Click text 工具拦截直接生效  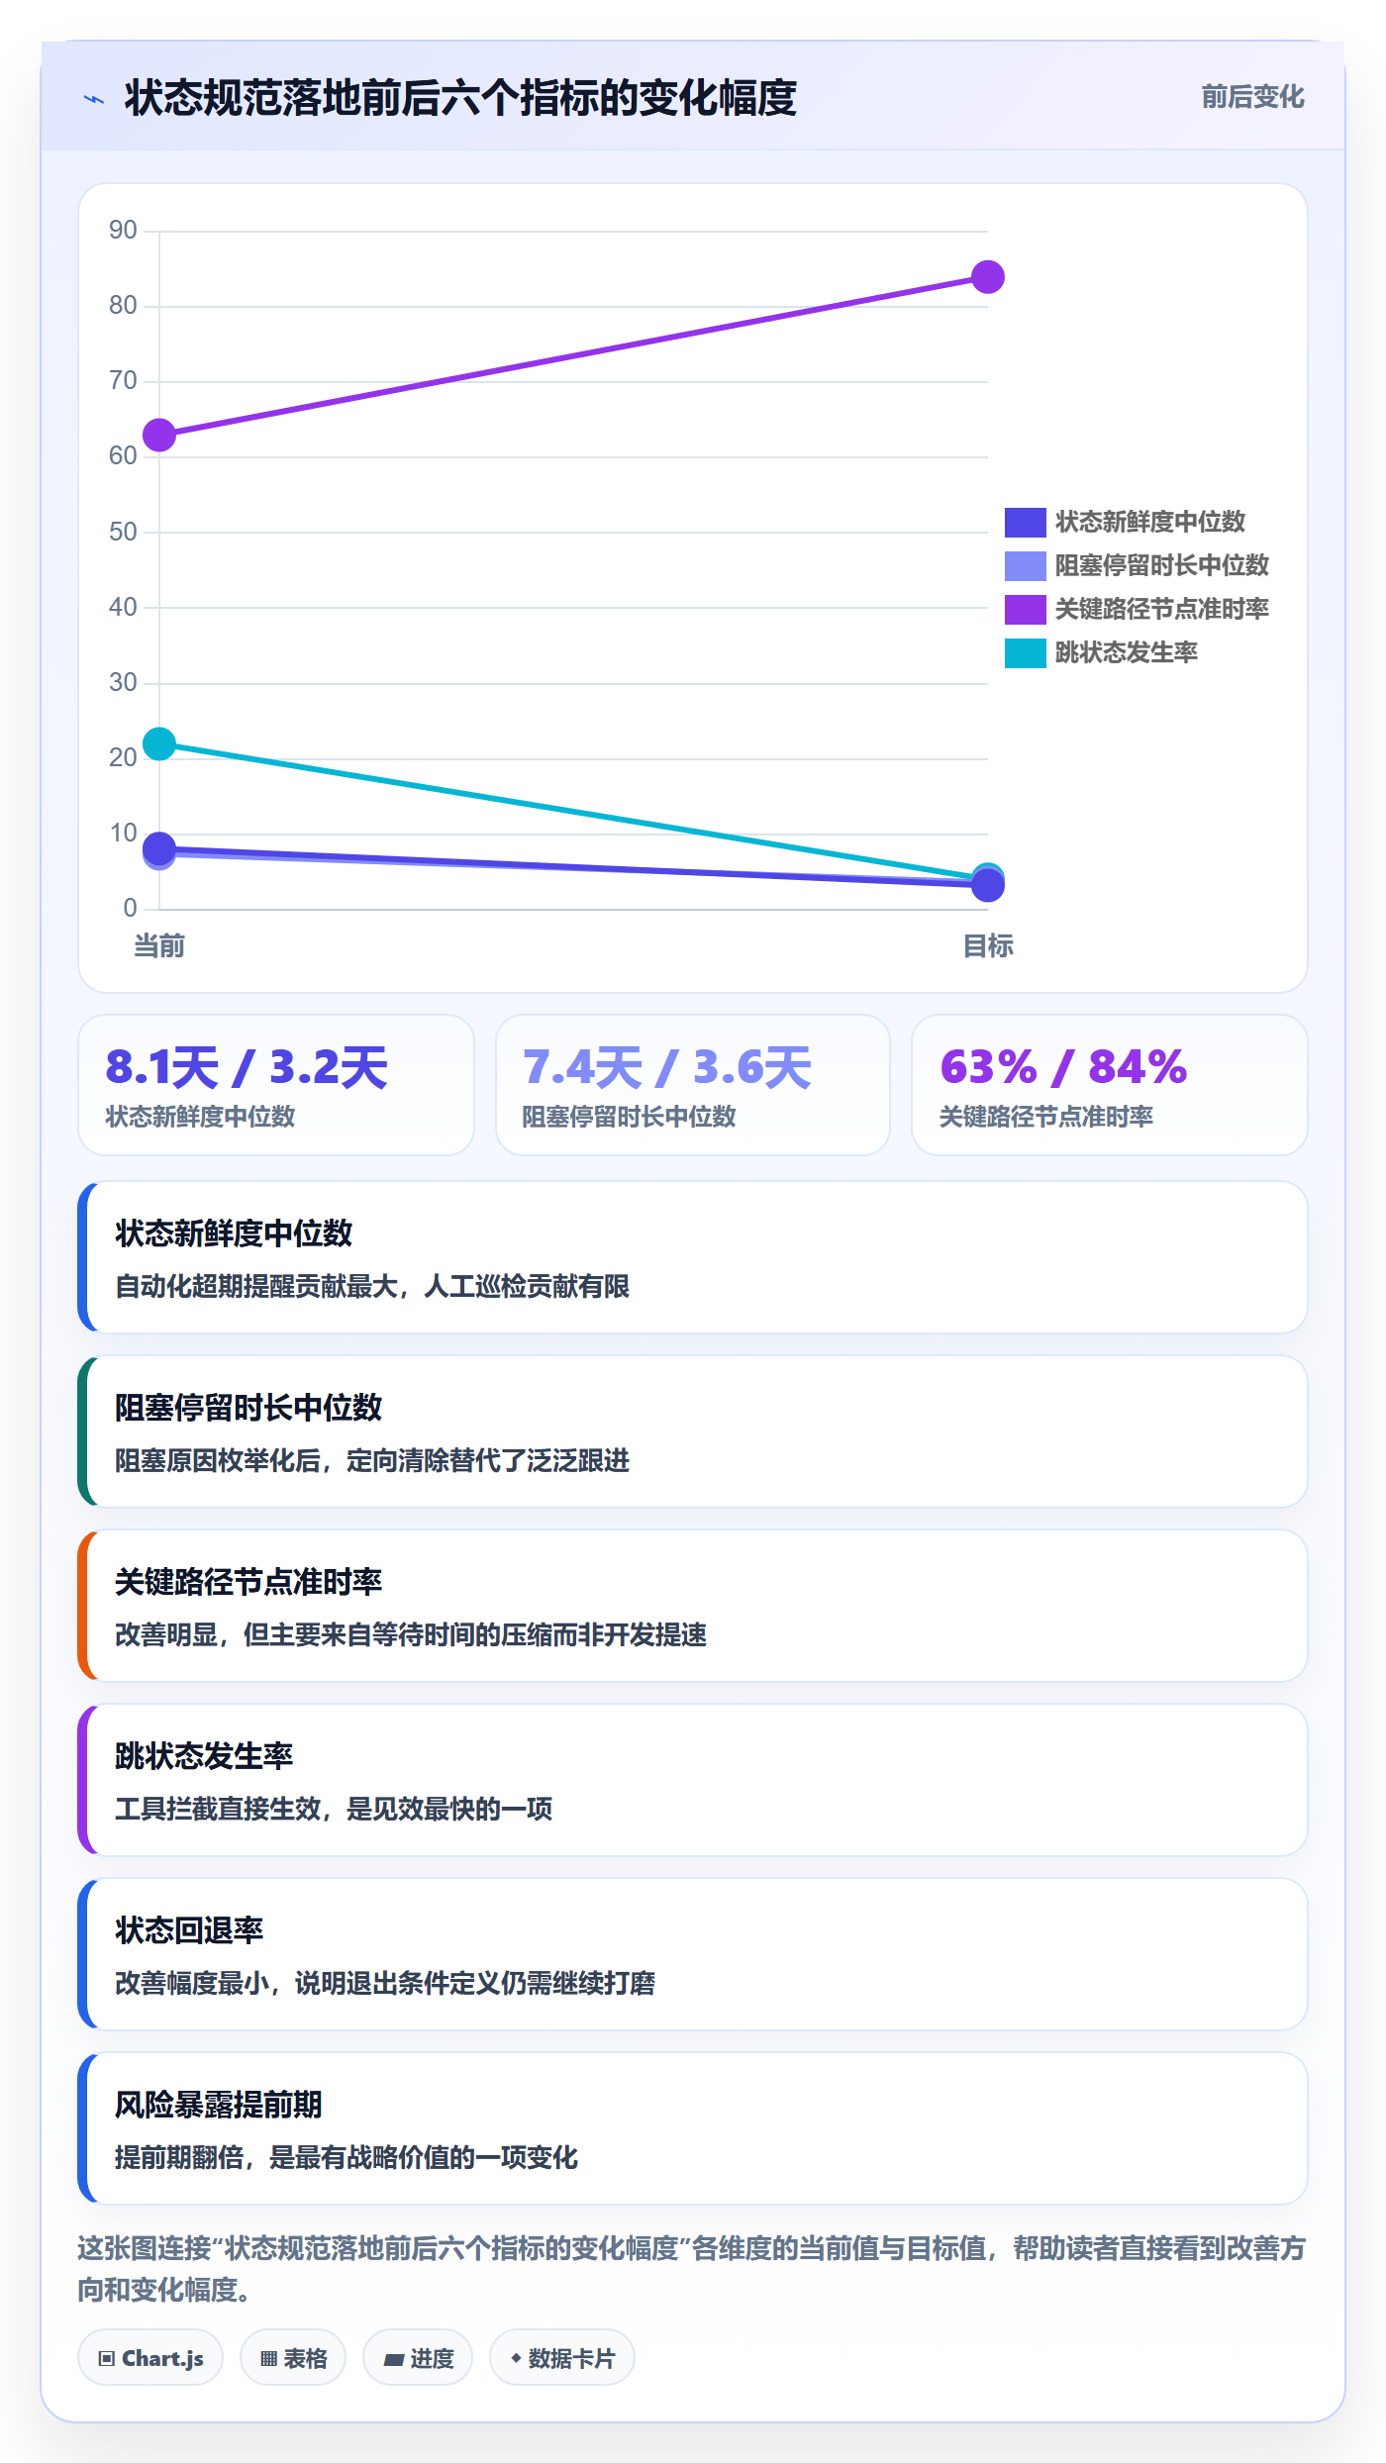coord(218,1810)
